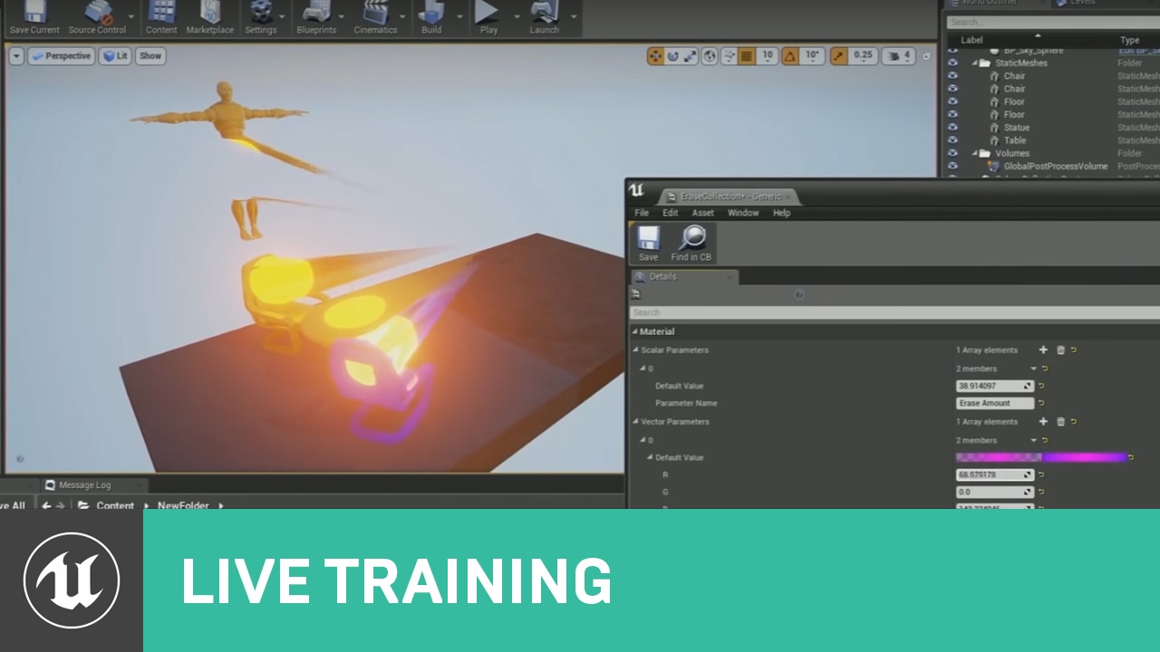Viewport: 1160px width, 652px height.
Task: Select the scale gizmo tool in viewport
Action: [690, 56]
